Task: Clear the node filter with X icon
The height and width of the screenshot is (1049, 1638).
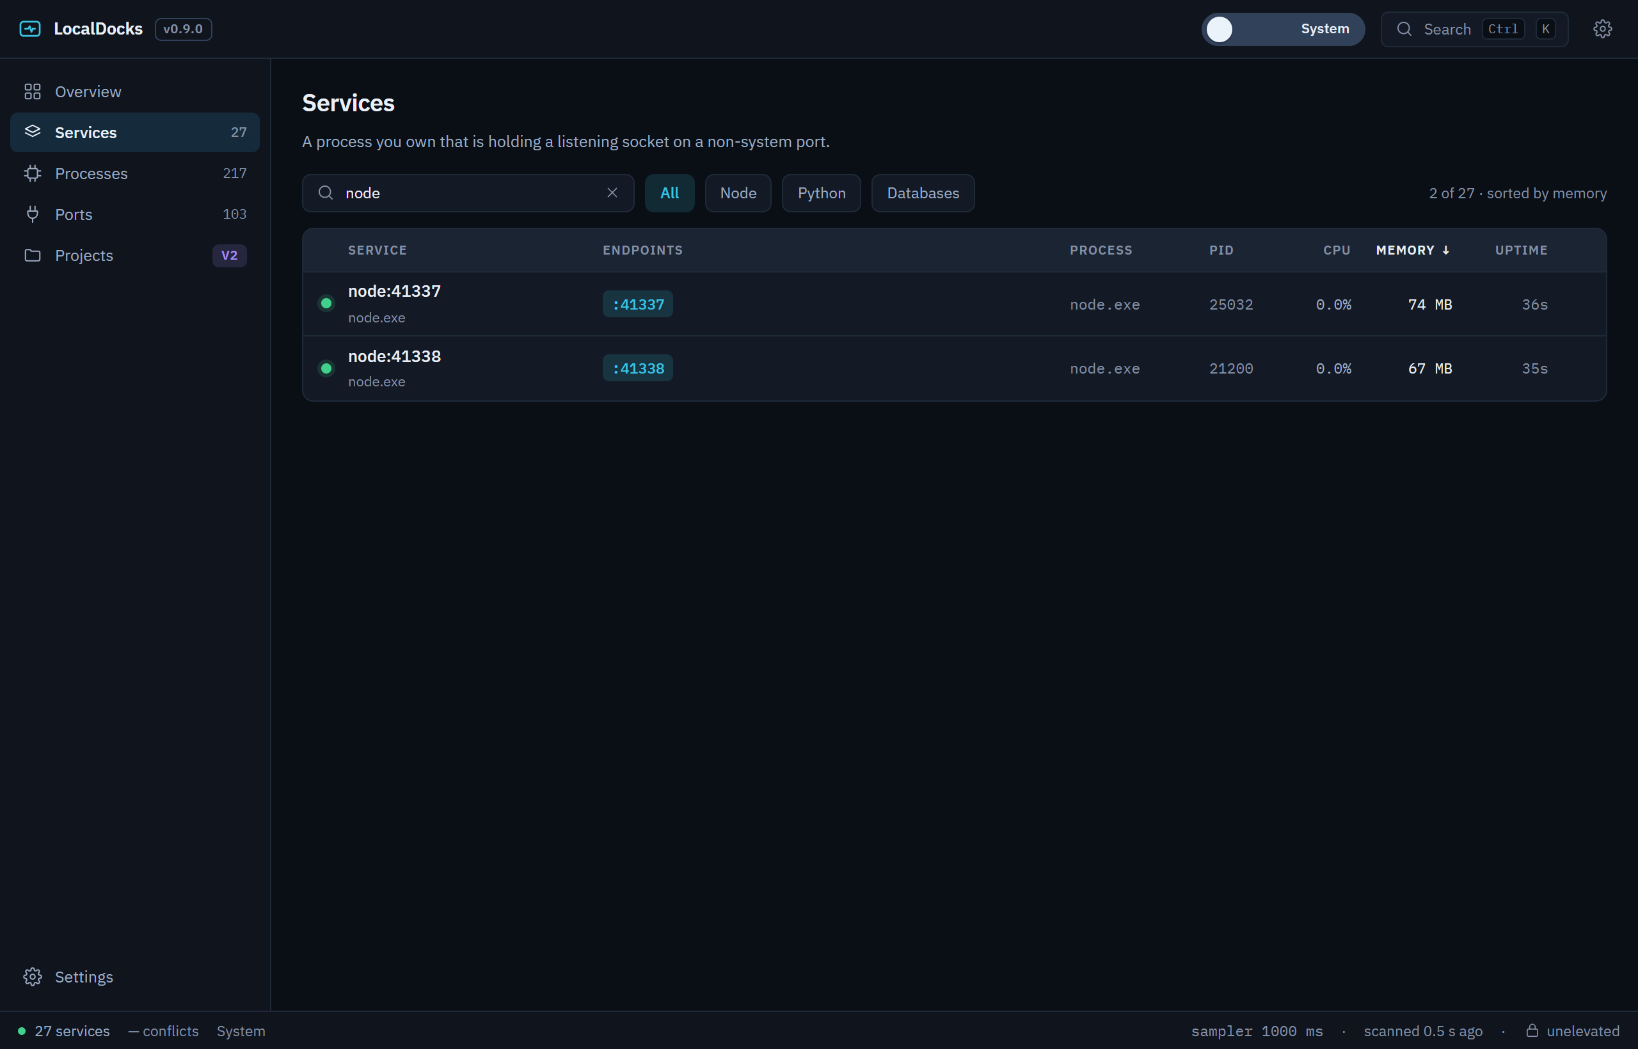Action: click(612, 193)
